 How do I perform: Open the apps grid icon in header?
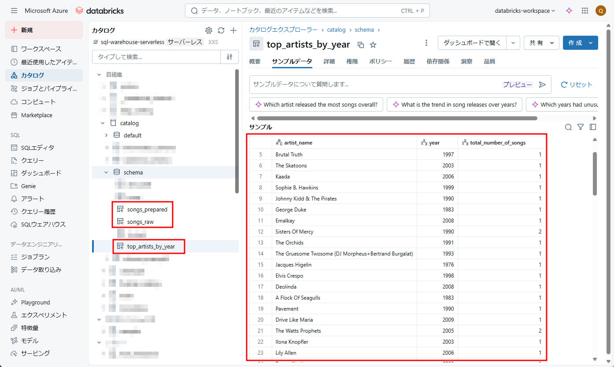(585, 11)
